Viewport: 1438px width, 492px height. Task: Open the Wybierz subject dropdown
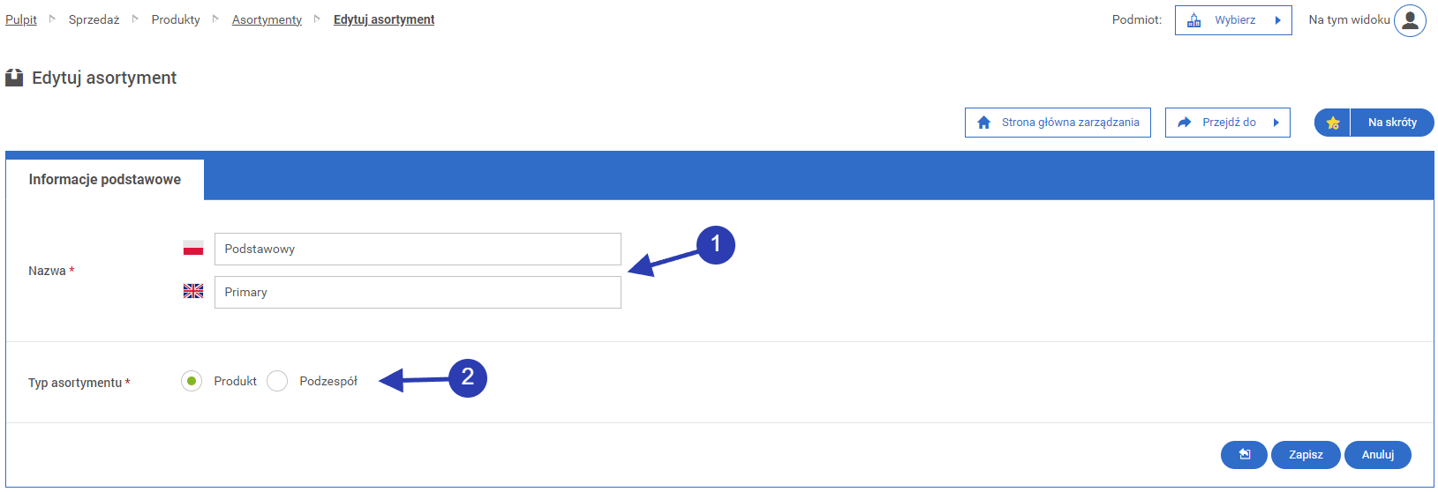1233,20
